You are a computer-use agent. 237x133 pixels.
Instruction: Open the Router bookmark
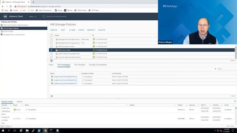click(59, 10)
